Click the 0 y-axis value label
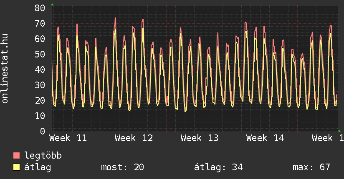This screenshot has height=179, width=344. pos(42,132)
